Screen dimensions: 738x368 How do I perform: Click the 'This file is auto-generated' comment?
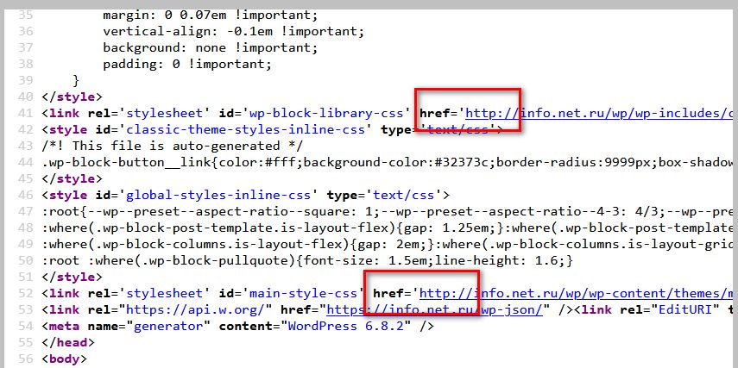173,146
